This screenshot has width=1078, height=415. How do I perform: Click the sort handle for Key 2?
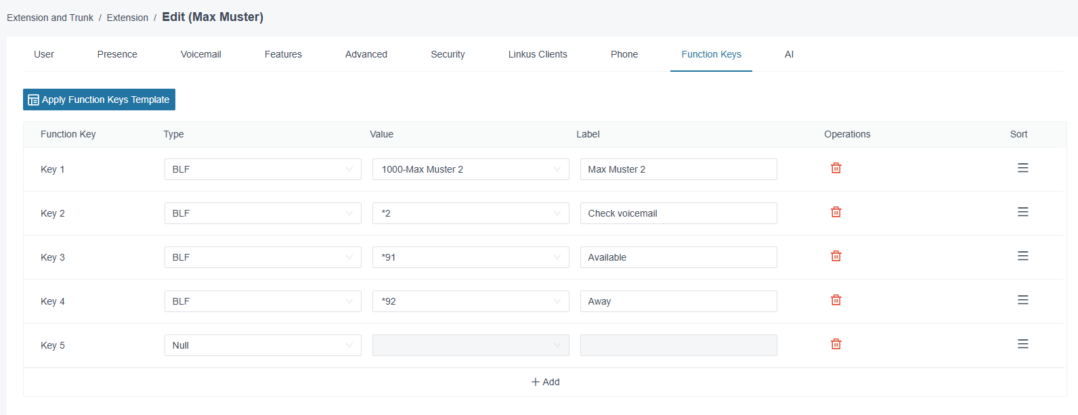tap(1023, 212)
